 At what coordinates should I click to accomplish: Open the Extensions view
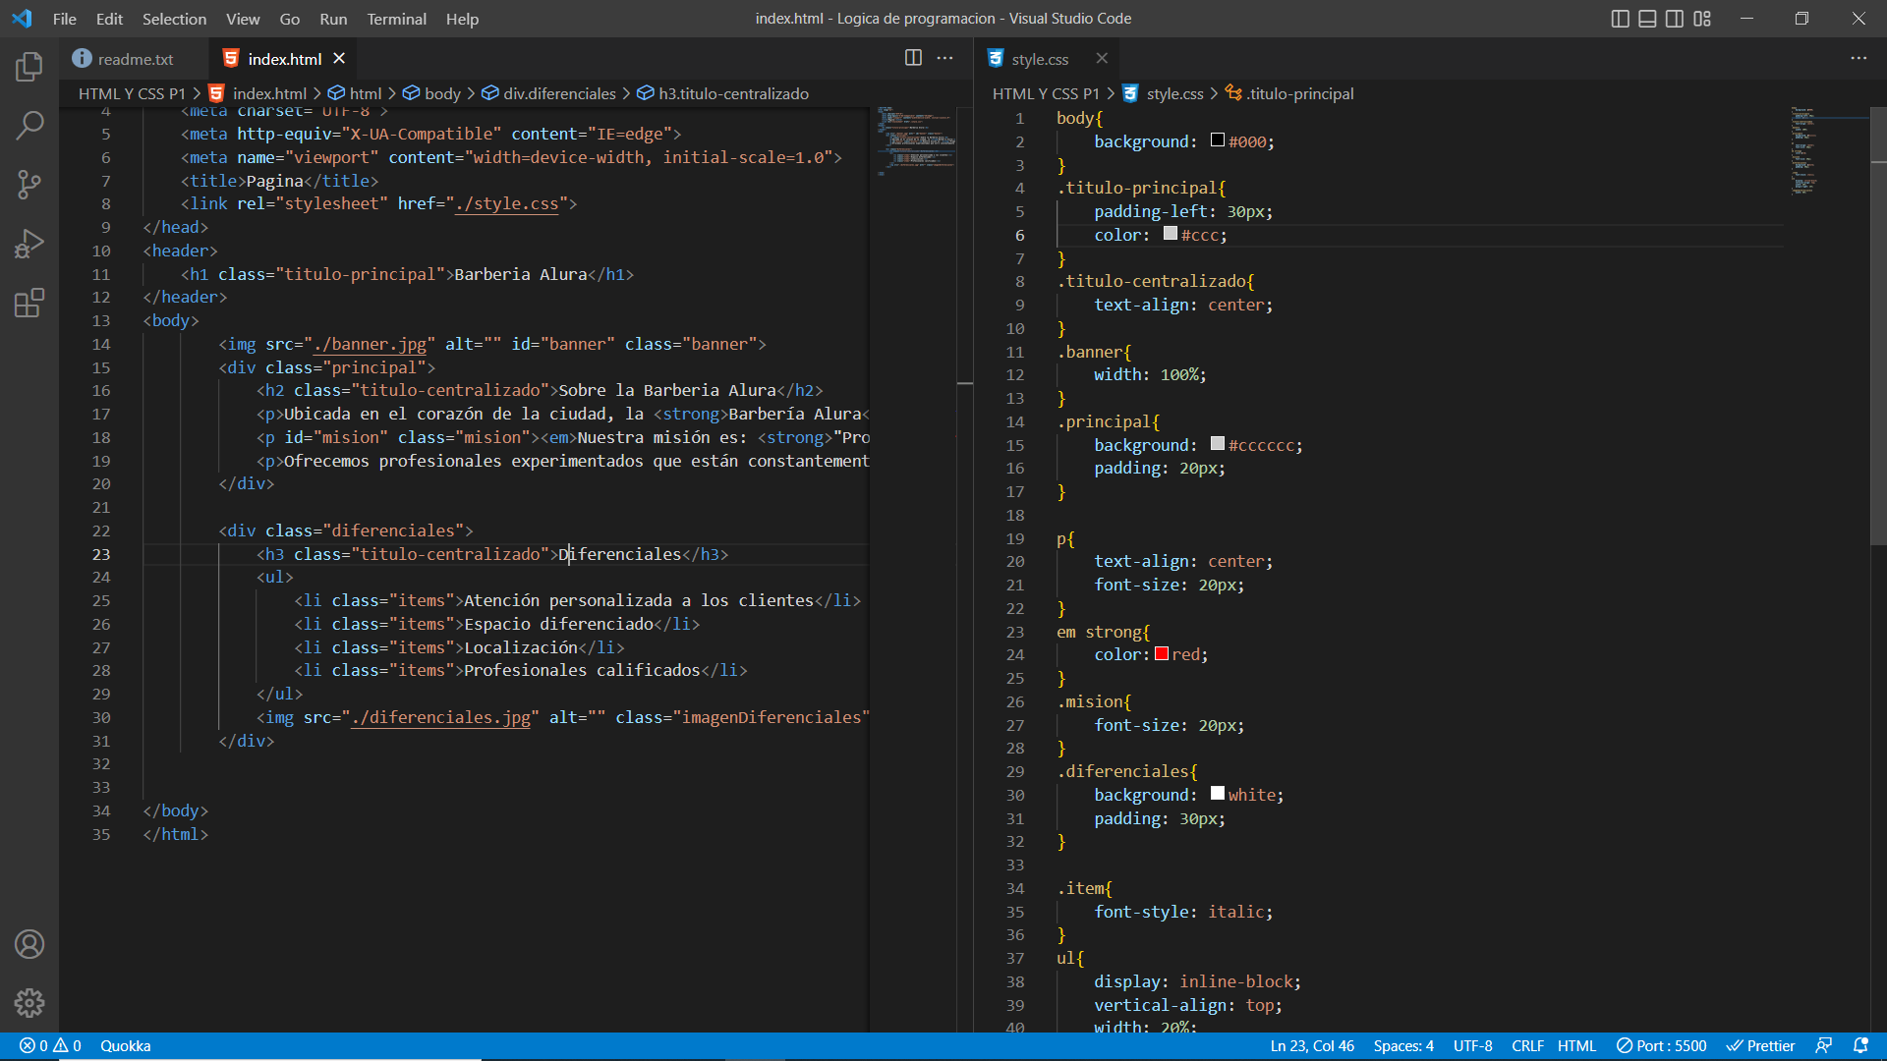pos(29,303)
